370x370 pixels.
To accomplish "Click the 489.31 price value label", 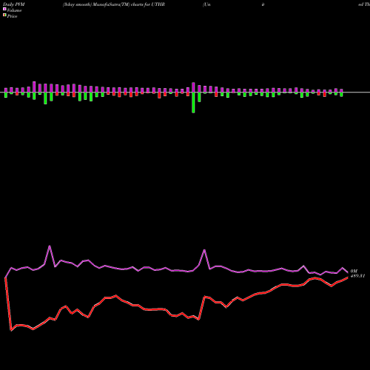I will (x=357, y=276).
